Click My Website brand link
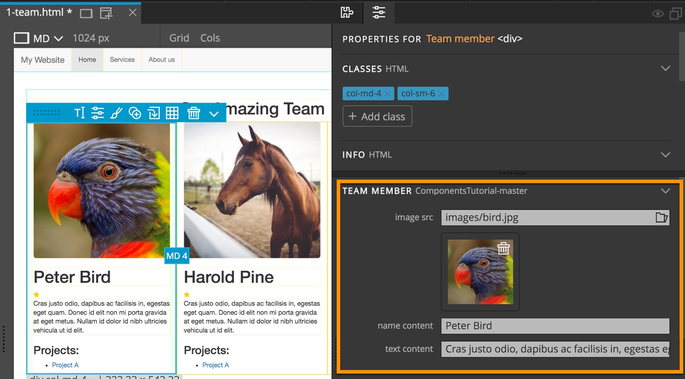The width and height of the screenshot is (685, 379). [x=43, y=60]
